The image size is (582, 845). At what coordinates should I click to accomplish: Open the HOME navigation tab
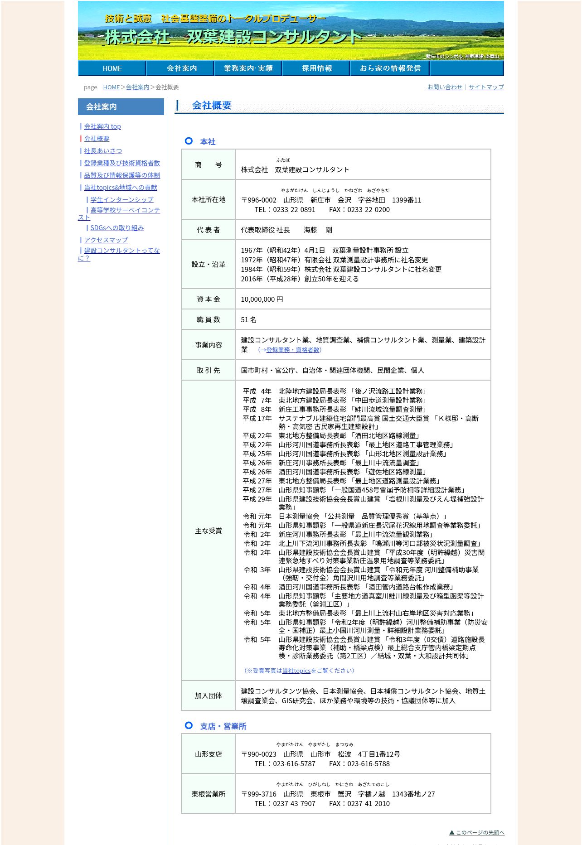click(x=112, y=68)
